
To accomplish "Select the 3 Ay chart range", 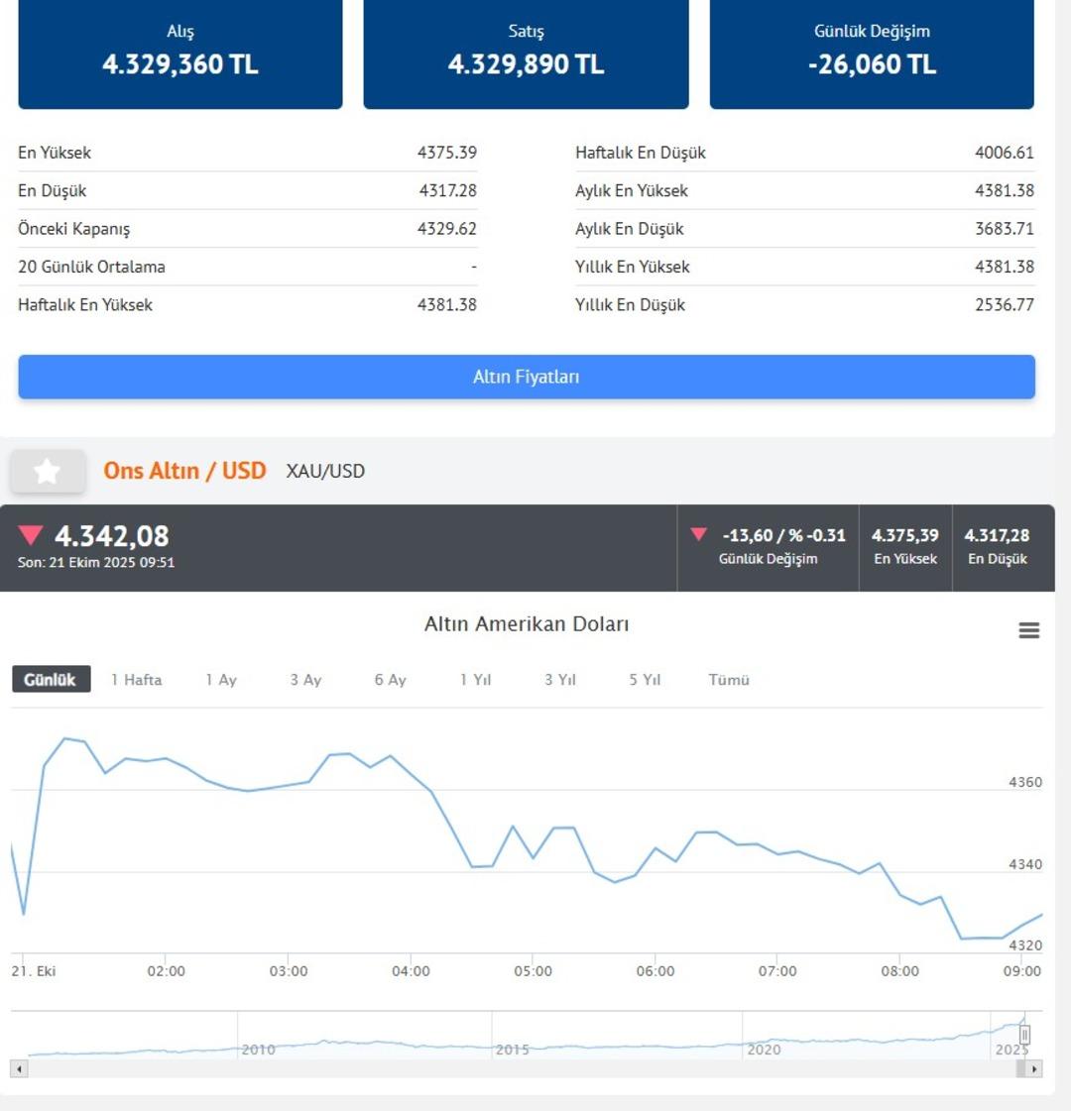I will coord(305,680).
